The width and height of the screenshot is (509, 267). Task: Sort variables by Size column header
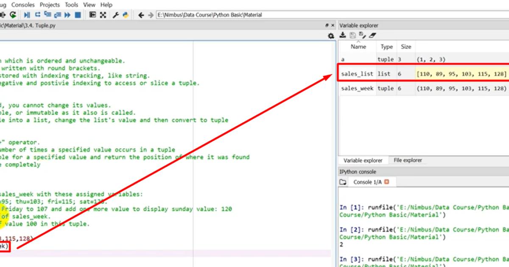tap(406, 47)
